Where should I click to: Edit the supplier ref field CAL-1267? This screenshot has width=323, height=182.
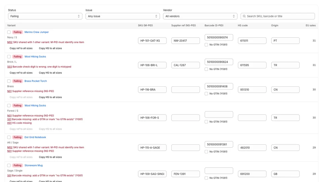tap(185, 65)
